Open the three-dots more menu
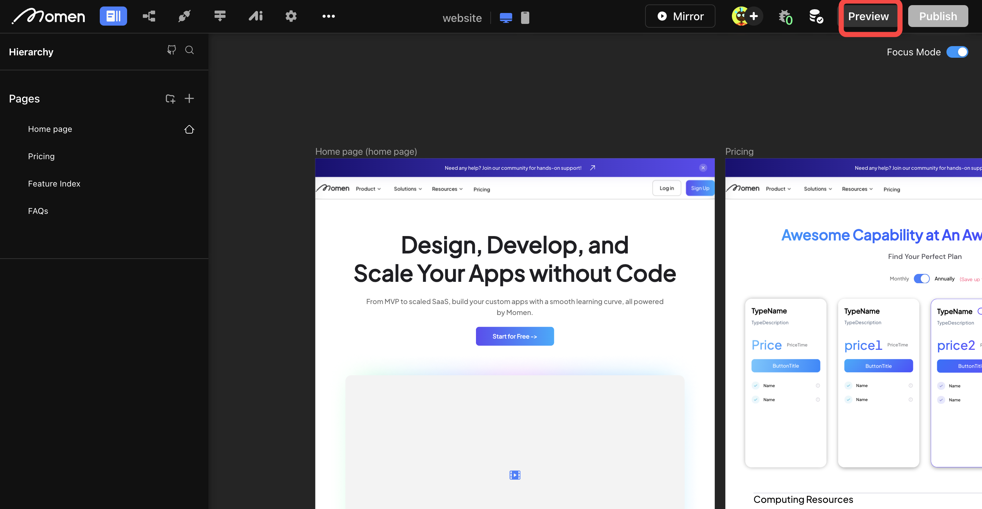The image size is (982, 509). point(328,16)
